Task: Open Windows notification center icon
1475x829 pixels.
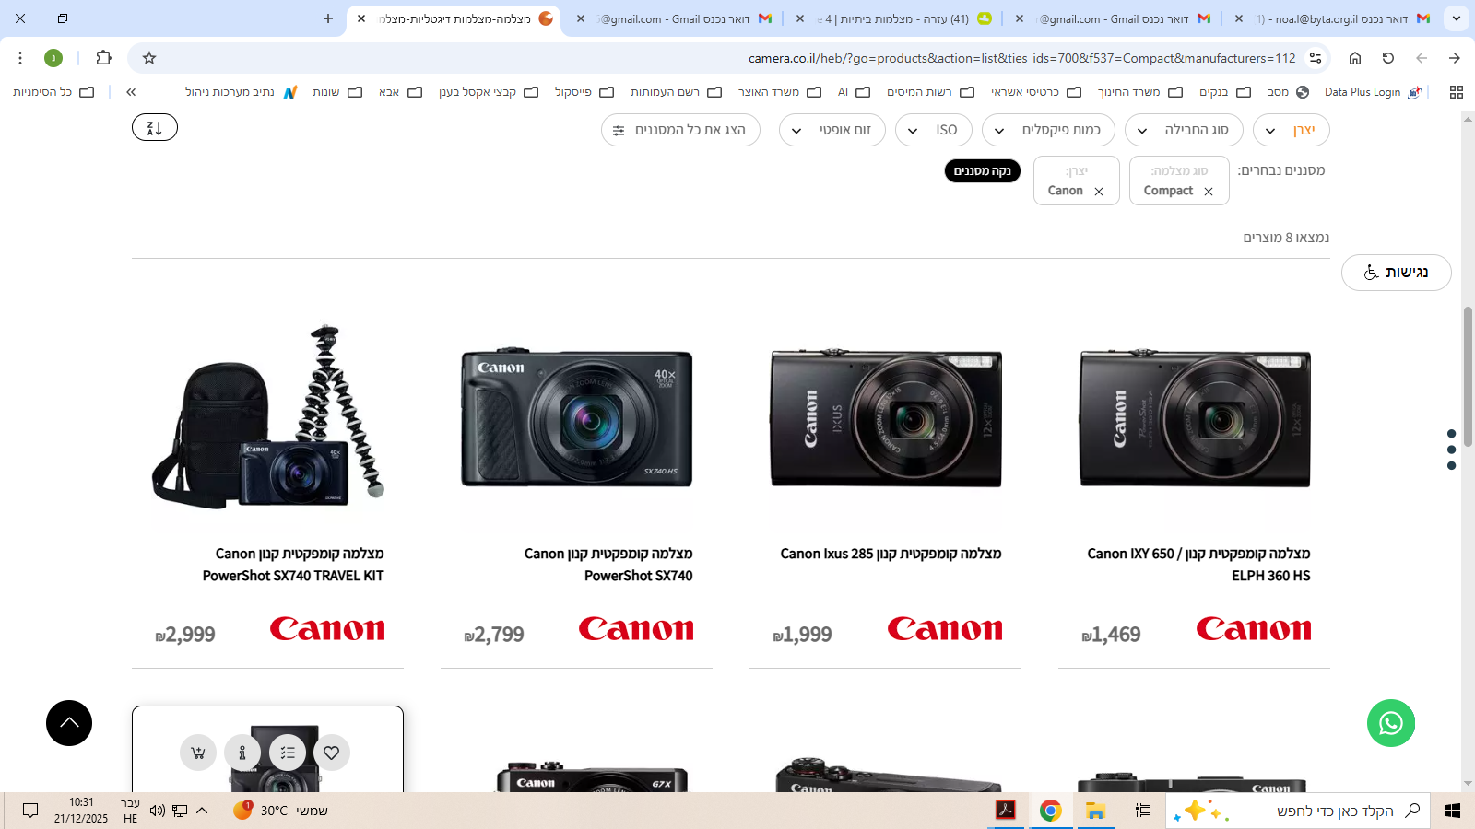Action: [x=30, y=811]
